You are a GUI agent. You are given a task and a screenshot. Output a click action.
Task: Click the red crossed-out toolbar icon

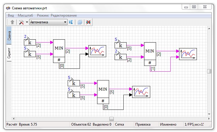(88, 22)
